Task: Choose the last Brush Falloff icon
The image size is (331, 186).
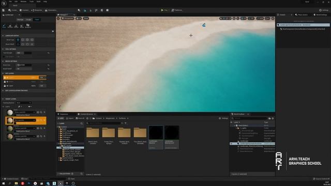Action: (32, 44)
